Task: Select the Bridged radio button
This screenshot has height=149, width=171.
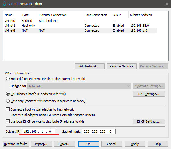Action: point(8,79)
